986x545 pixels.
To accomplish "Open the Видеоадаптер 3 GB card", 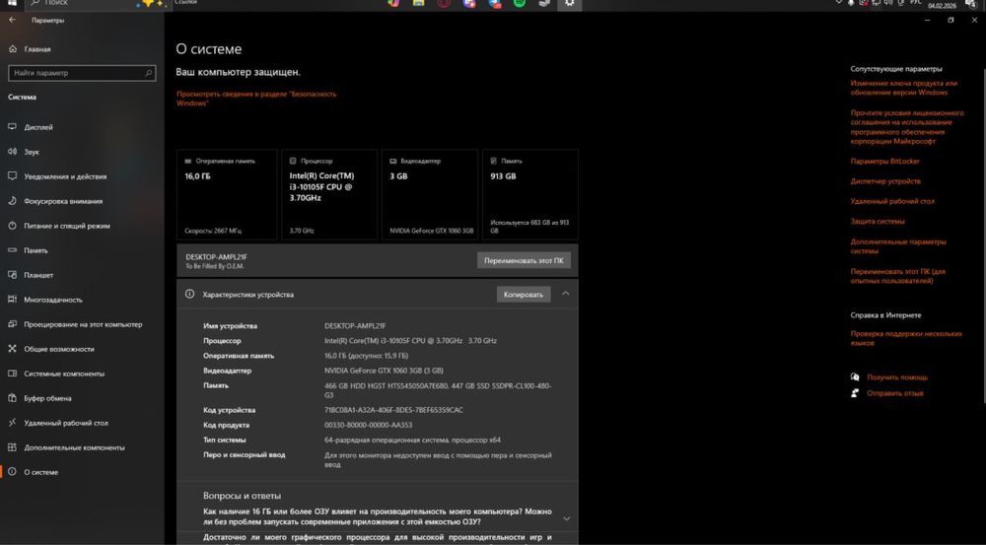I will (x=430, y=195).
